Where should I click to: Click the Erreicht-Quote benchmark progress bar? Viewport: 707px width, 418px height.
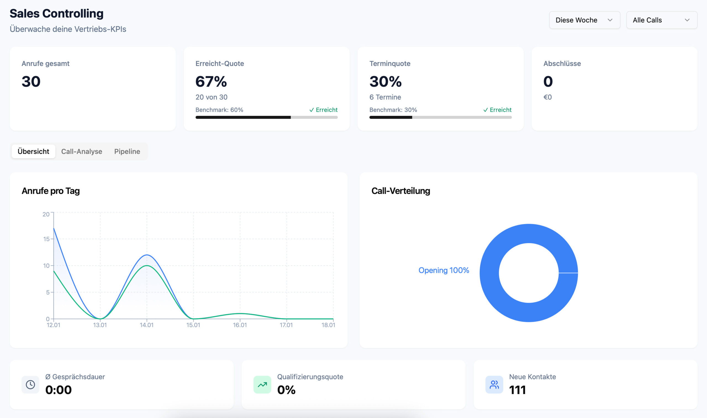click(x=267, y=117)
